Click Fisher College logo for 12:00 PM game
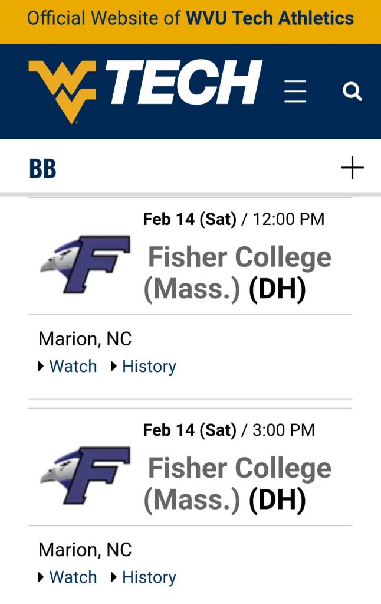The width and height of the screenshot is (381, 604). 86,264
